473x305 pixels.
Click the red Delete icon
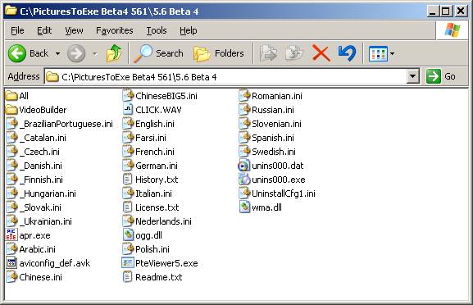[x=321, y=53]
